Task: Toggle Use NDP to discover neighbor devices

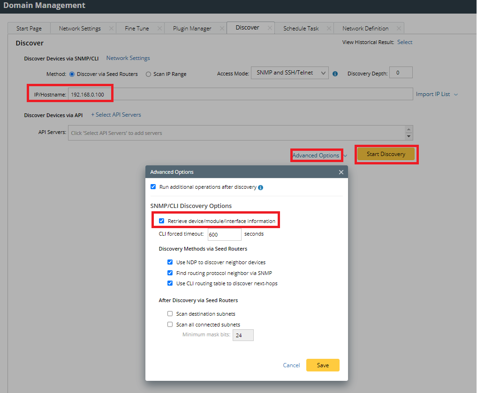Action: (x=170, y=262)
